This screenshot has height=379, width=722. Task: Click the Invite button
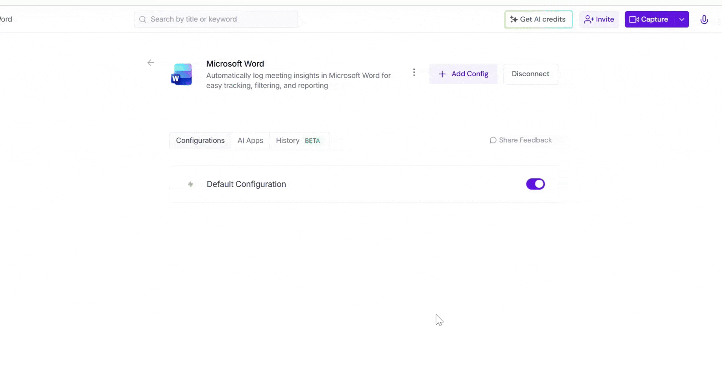(599, 20)
